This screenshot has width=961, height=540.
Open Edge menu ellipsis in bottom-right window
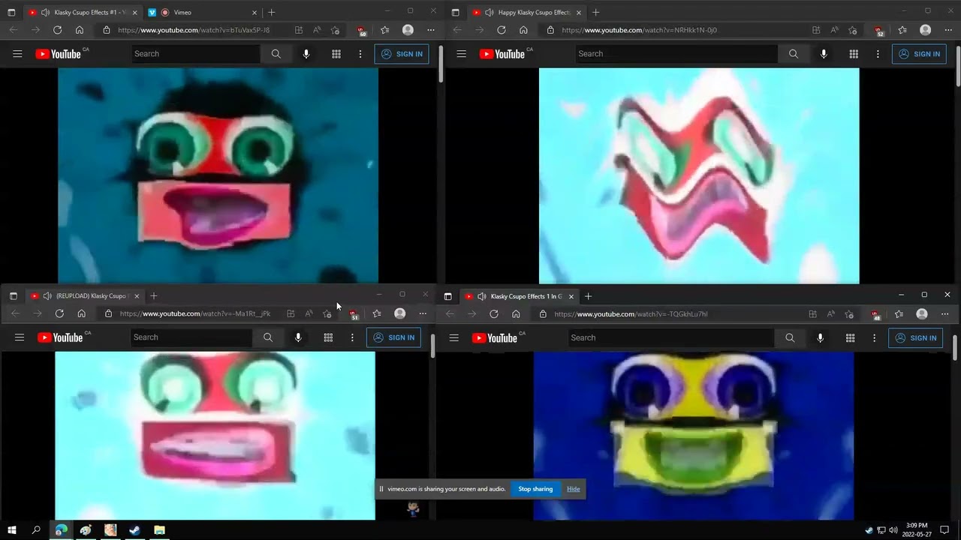[945, 314]
